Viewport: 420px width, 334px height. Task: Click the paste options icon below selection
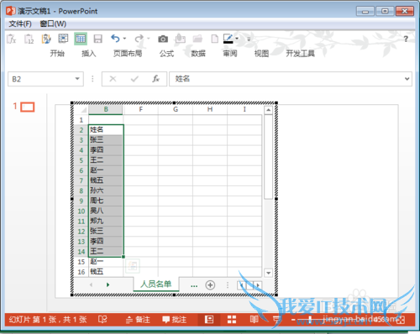133,265
